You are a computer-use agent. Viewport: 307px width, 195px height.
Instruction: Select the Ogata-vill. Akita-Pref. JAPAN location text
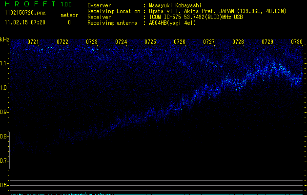[218, 11]
